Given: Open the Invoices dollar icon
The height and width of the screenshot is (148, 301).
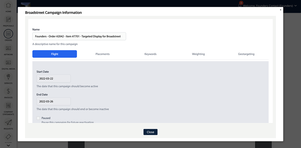Looking at the screenshot, I should 8,91.
